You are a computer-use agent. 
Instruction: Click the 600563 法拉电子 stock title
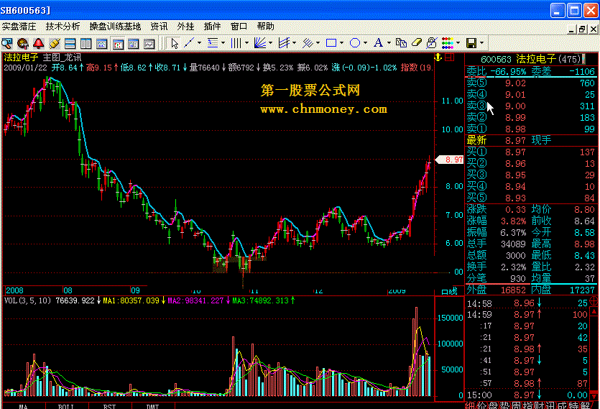531,59
